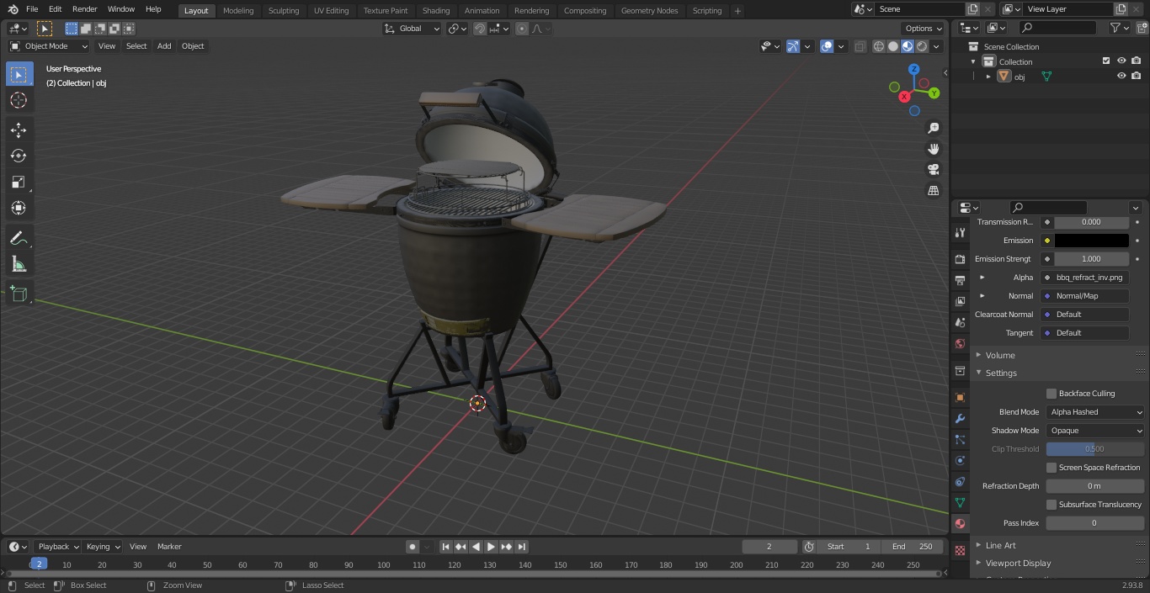Image resolution: width=1150 pixels, height=593 pixels.
Task: Jump to timeline end frame button
Action: click(x=521, y=547)
